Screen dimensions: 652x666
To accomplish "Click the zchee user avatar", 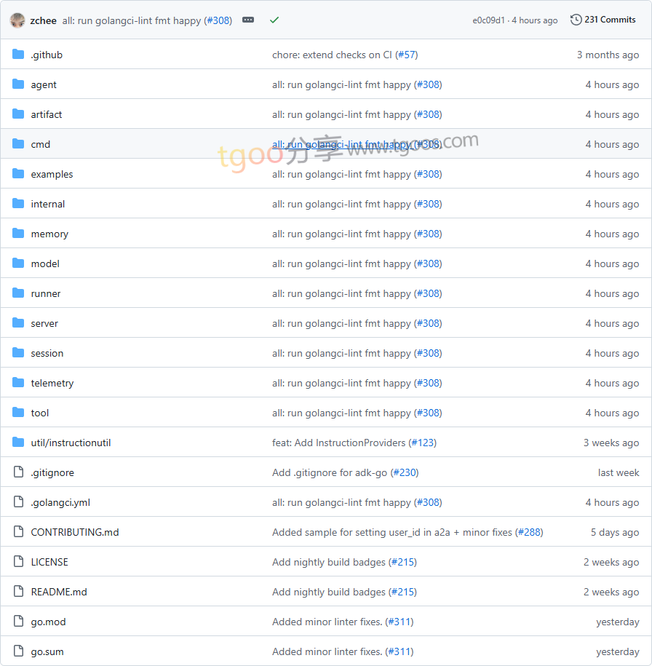I will tap(17, 20).
